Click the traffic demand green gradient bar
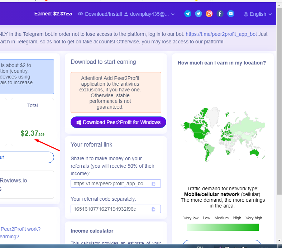 (x=223, y=227)
